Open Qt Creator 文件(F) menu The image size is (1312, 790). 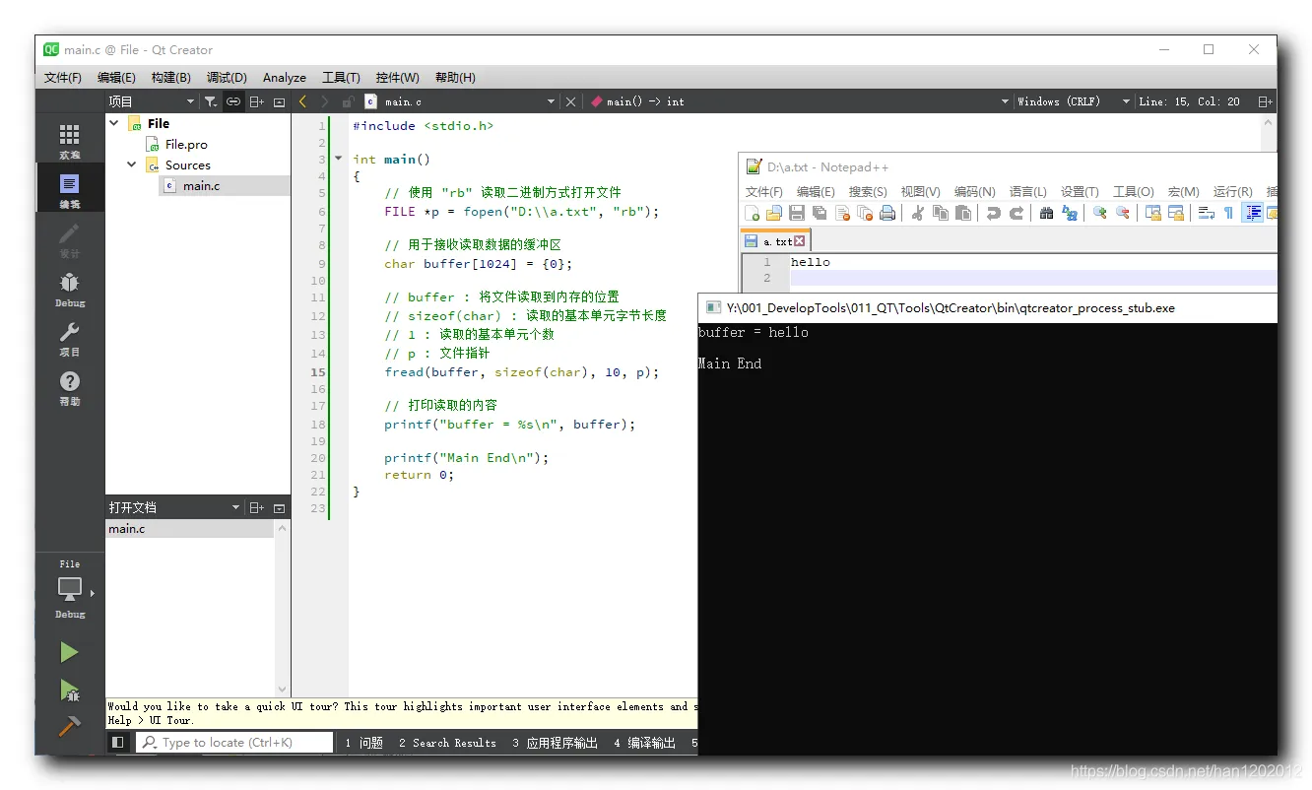(63, 78)
